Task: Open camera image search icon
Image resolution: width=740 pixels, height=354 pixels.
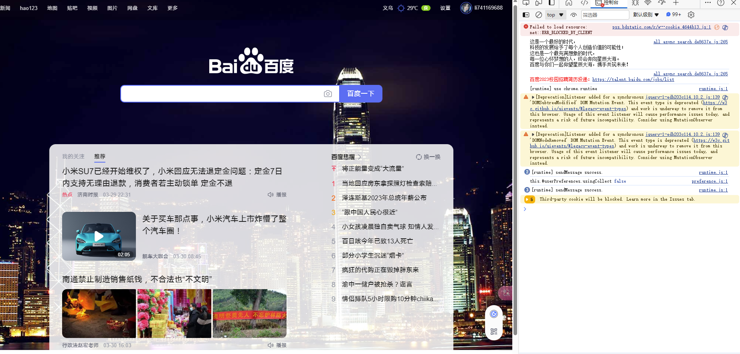Action: 328,94
